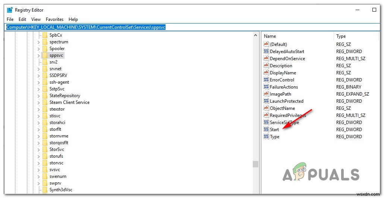Viewport: 384px width, 198px height.
Task: Click the StorSvc folder icon
Action: pyautogui.click(x=45, y=149)
